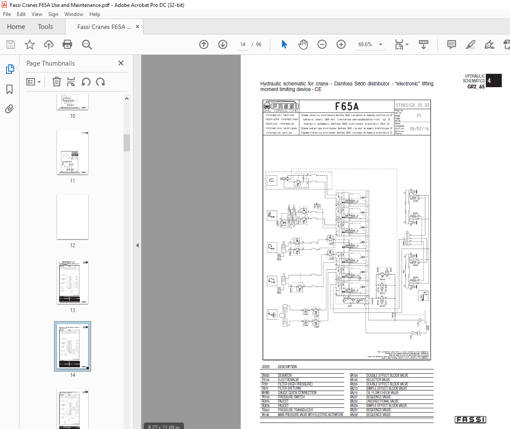
Task: Open the Page Thumbnails panel icon
Action: [9, 69]
